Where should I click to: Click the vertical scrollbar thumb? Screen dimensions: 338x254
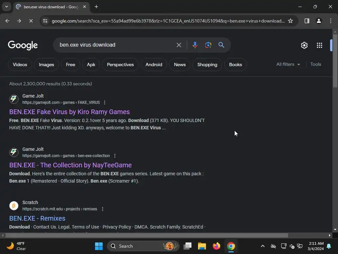(x=335, y=61)
